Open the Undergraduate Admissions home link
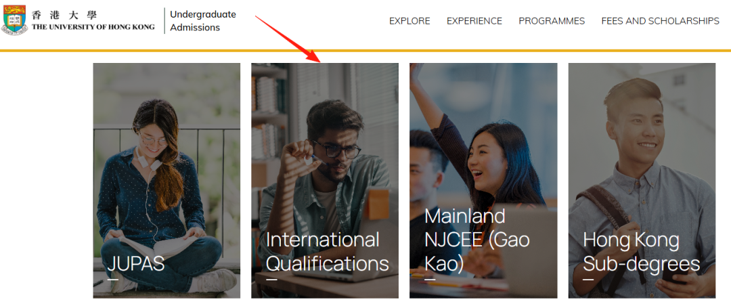This screenshot has height=306, width=731. click(202, 21)
